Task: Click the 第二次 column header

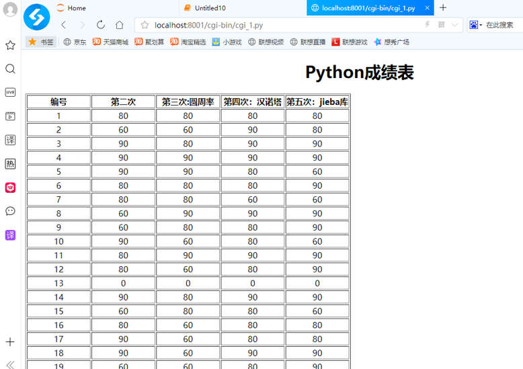Action: point(124,101)
